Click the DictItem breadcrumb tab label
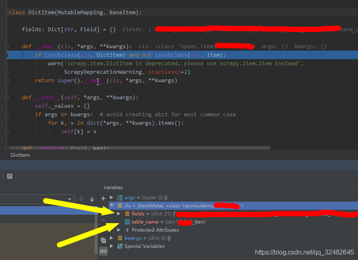358x260 pixels. point(20,155)
